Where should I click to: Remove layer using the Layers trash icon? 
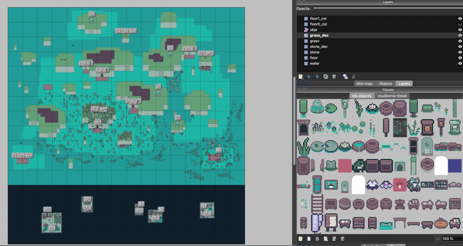point(334,76)
